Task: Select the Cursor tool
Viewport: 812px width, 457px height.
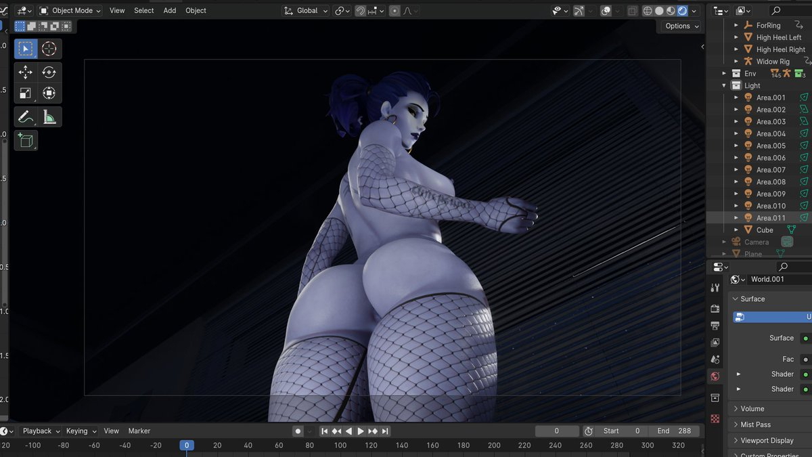Action: 49,49
